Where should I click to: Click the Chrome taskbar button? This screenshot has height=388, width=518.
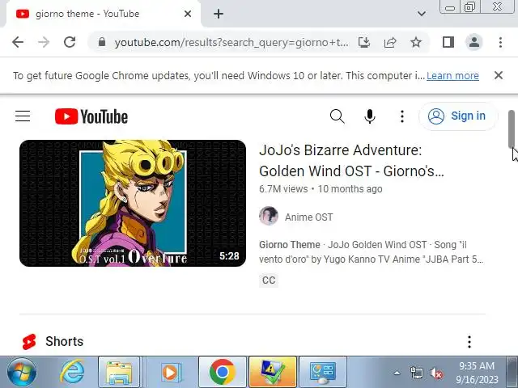point(223,372)
